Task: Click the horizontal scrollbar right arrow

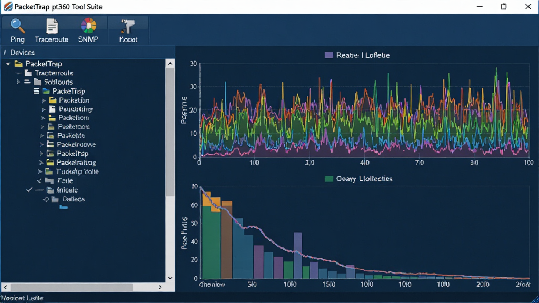Action: tap(160, 287)
